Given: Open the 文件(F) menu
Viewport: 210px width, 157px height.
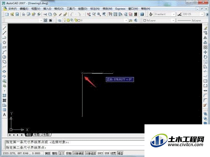Looking at the screenshot, I should [12, 9].
